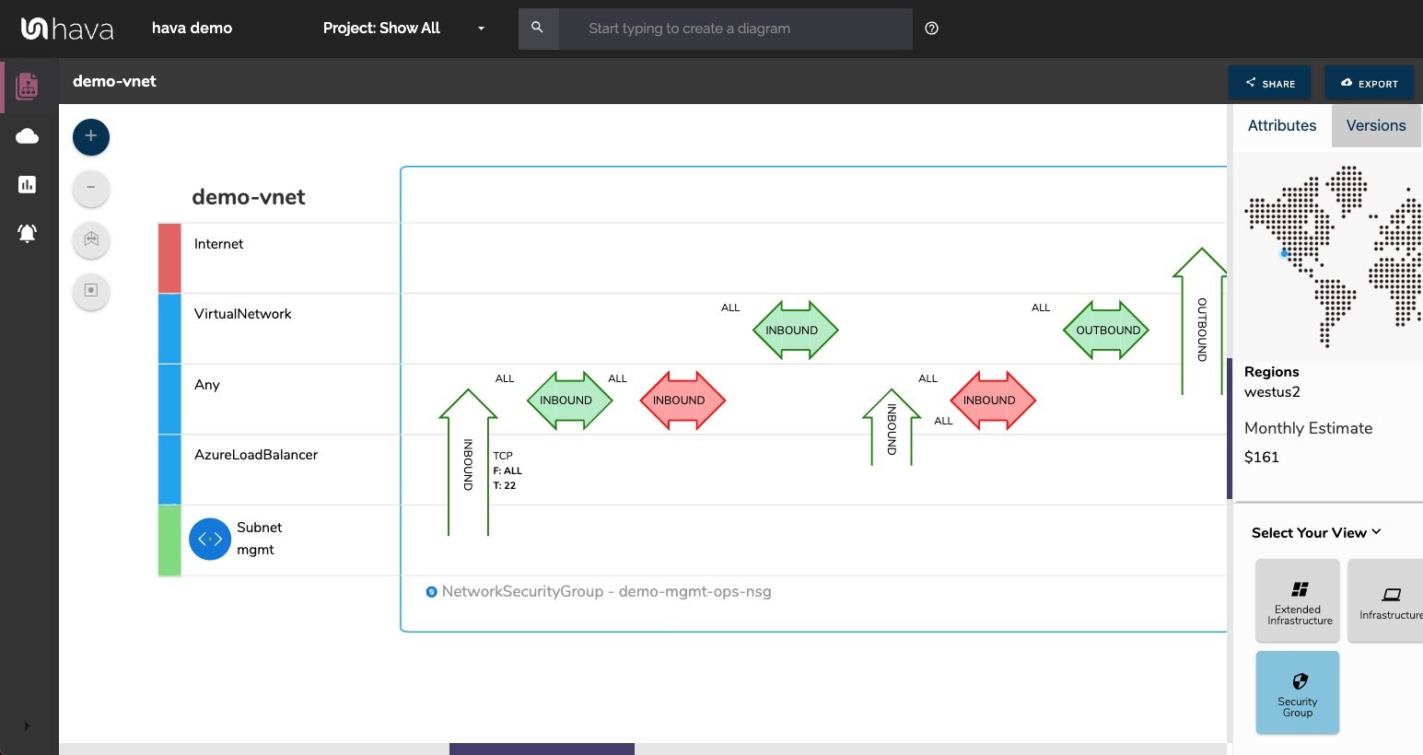This screenshot has height=755, width=1423.
Task: Expand the left sidebar with the bottom arrow
Action: tap(28, 725)
